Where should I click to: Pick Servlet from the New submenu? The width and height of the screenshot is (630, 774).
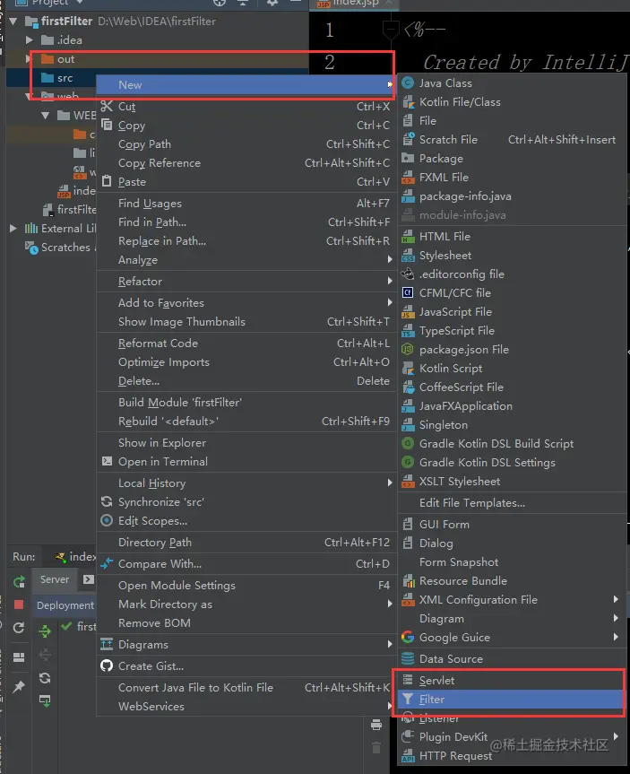point(511,680)
